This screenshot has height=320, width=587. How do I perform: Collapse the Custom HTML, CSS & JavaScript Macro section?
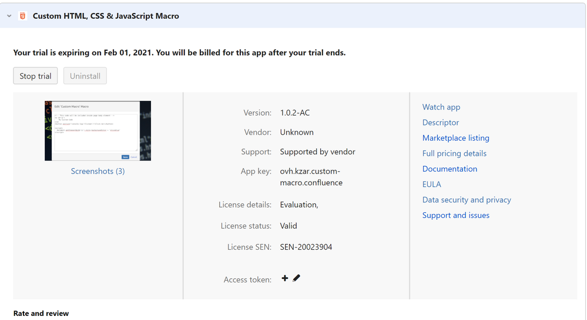(x=9, y=16)
